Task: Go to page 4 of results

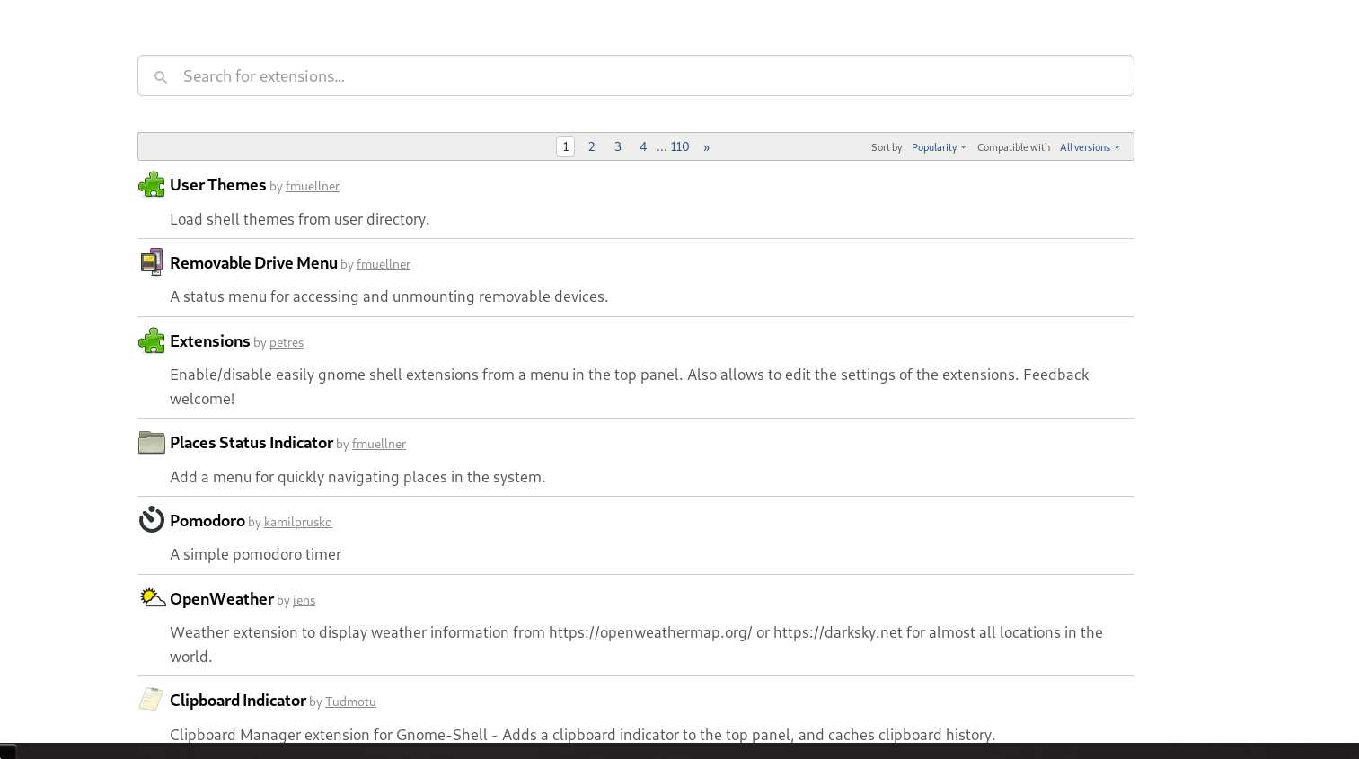Action: [x=643, y=146]
